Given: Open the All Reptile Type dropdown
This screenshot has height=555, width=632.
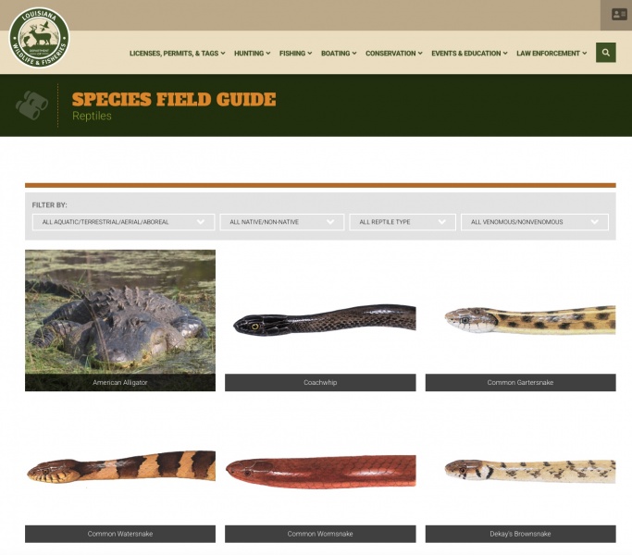Looking at the screenshot, I should click(403, 222).
